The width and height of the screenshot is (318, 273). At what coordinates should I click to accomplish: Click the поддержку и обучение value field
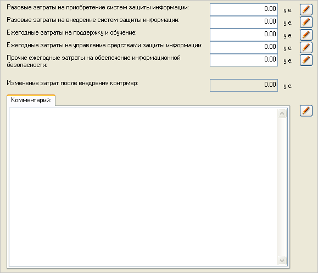(244, 35)
